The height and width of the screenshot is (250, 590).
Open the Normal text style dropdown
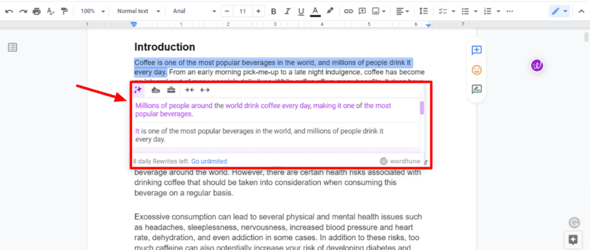coord(137,11)
